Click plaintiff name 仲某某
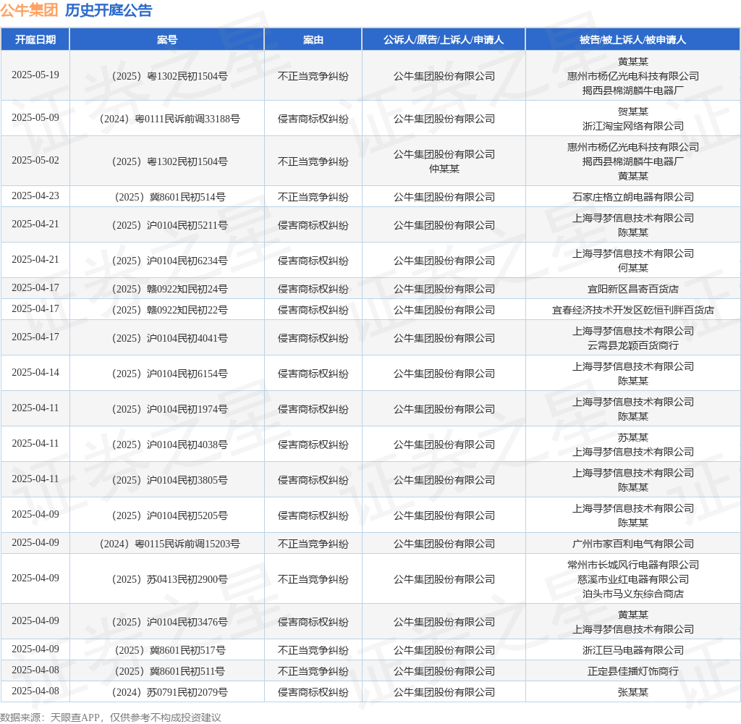Viewport: 741px width, 724px height. click(444, 169)
